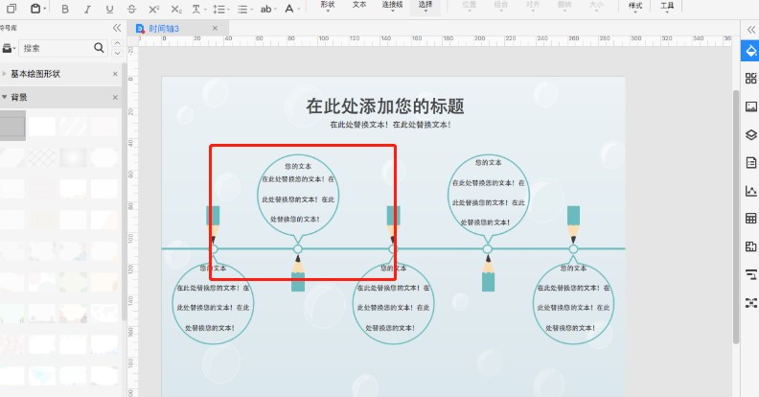Open the 文本 text menu
This screenshot has height=397, width=759.
(359, 6)
